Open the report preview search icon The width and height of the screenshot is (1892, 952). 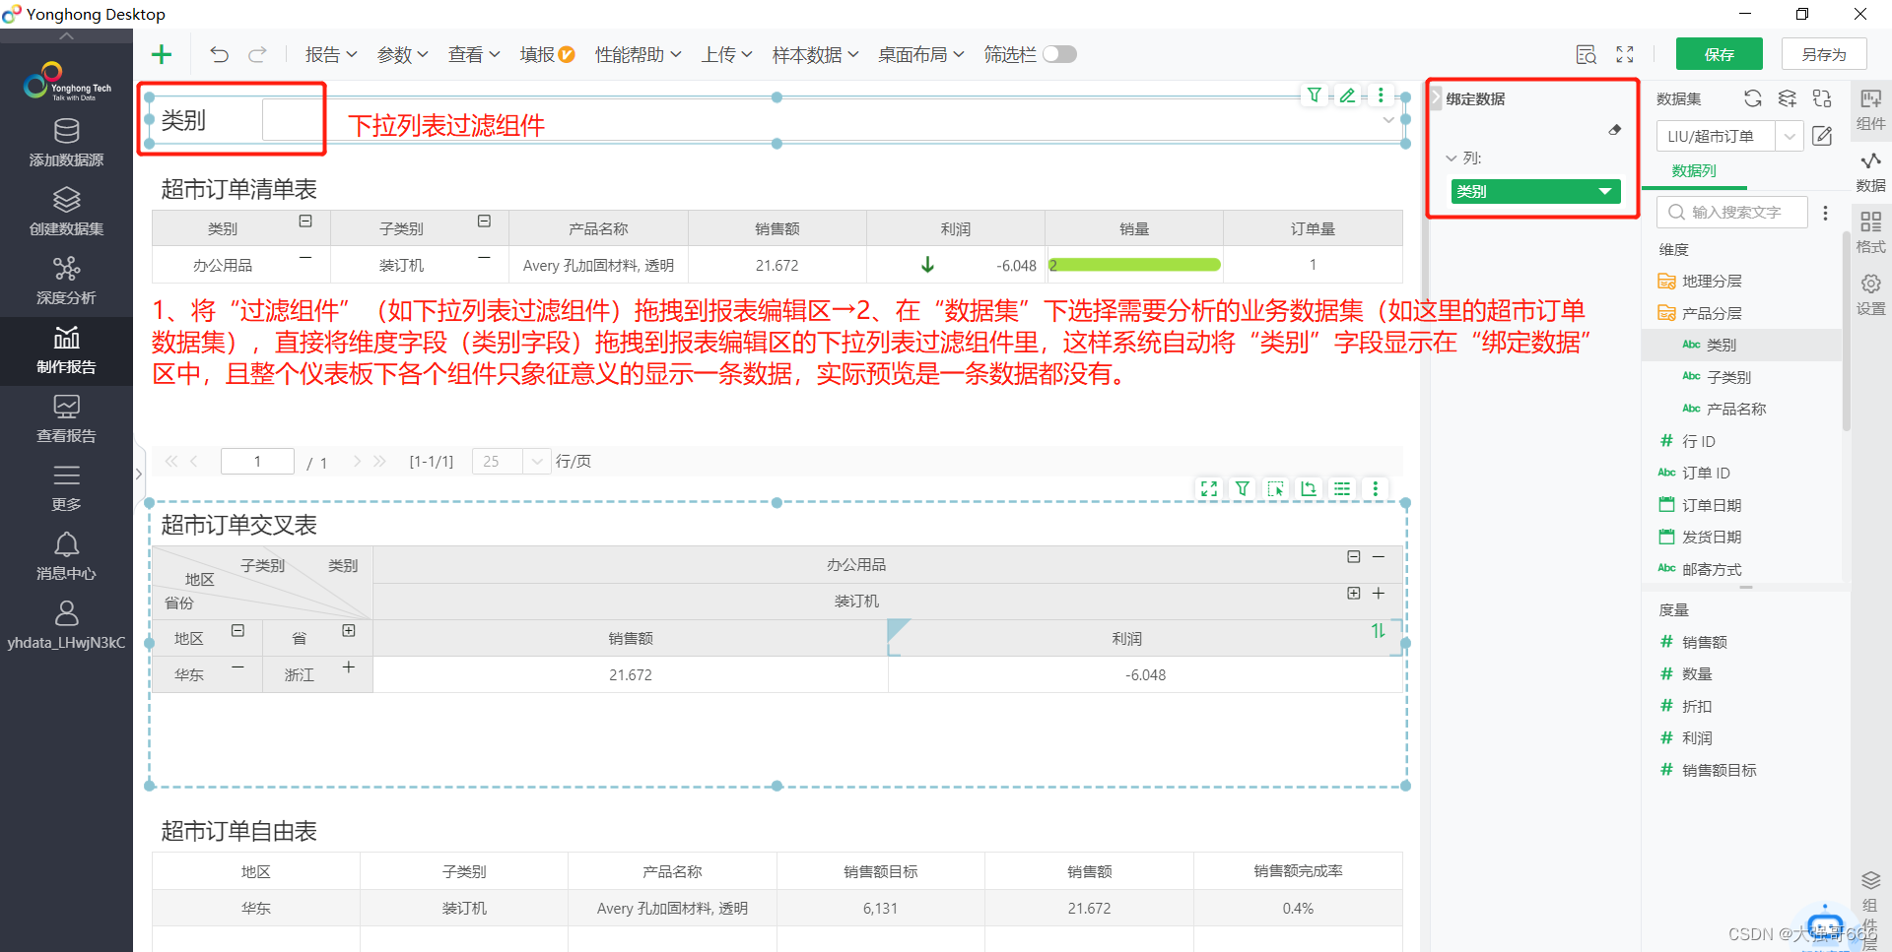(1586, 54)
